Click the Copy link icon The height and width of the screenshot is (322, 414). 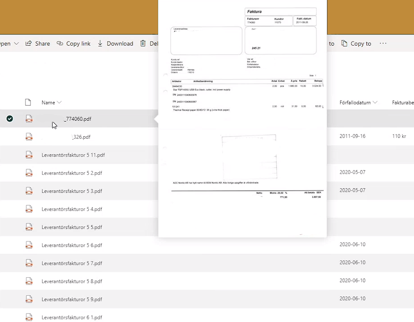[60, 43]
